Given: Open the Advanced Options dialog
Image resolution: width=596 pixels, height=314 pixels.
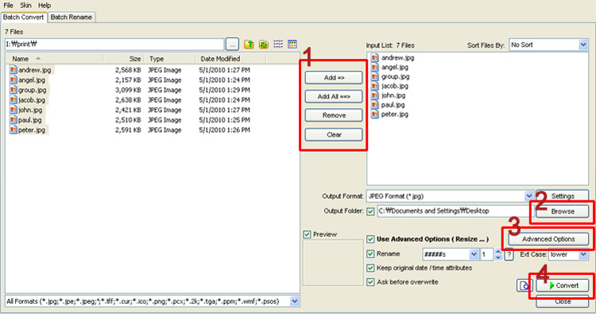Looking at the screenshot, I should point(548,239).
